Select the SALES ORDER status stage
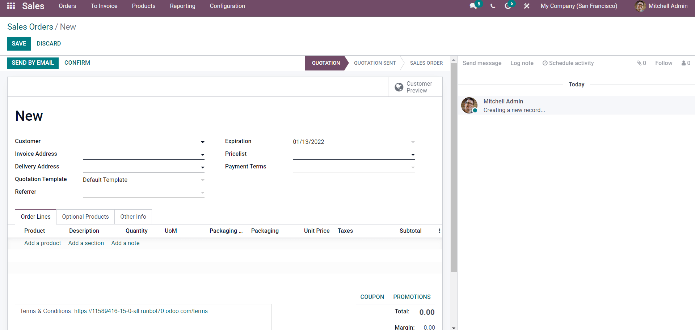Screen dimensions: 695x330 pyautogui.click(x=426, y=63)
